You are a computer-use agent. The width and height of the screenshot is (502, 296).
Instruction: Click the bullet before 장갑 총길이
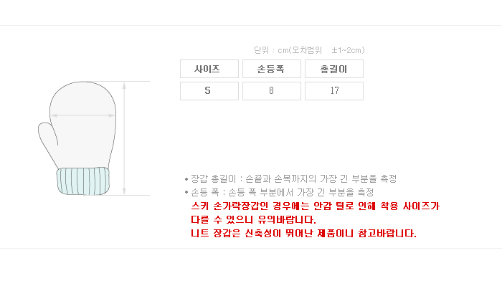click(186, 179)
